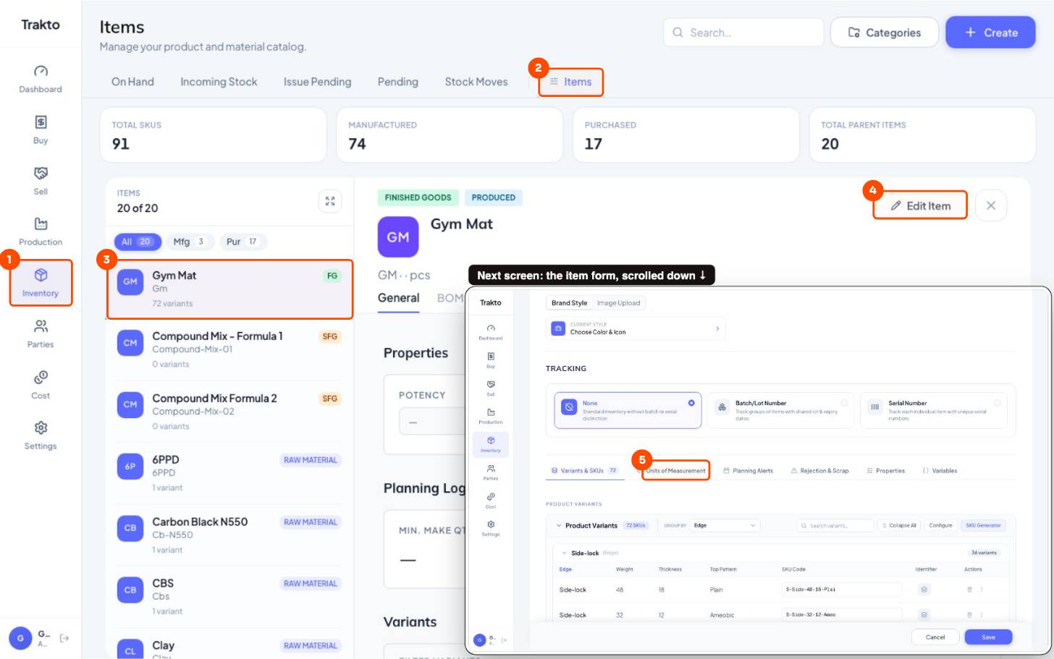The image size is (1054, 659).
Task: Click the blue current style icon swatch
Action: click(x=558, y=328)
